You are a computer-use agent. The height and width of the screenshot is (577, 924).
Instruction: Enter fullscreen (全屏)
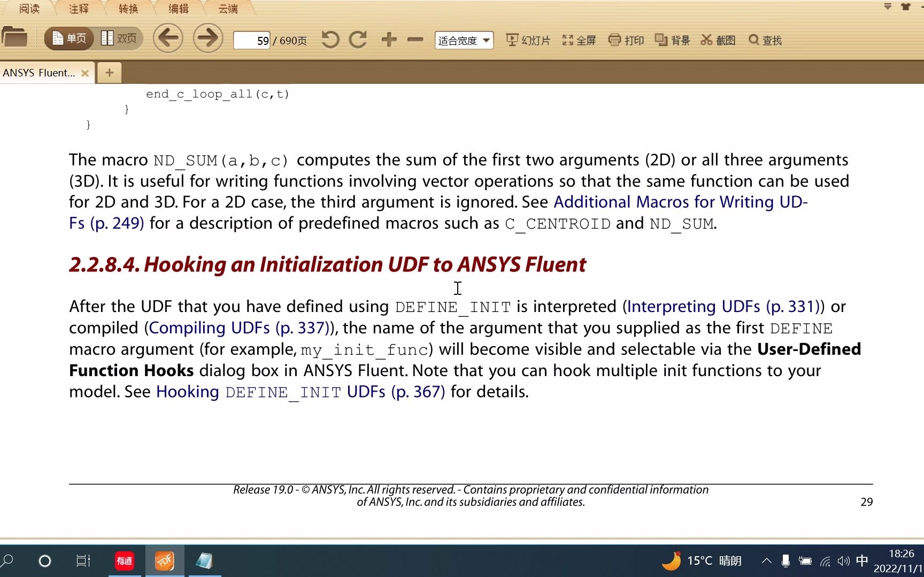[x=579, y=40]
